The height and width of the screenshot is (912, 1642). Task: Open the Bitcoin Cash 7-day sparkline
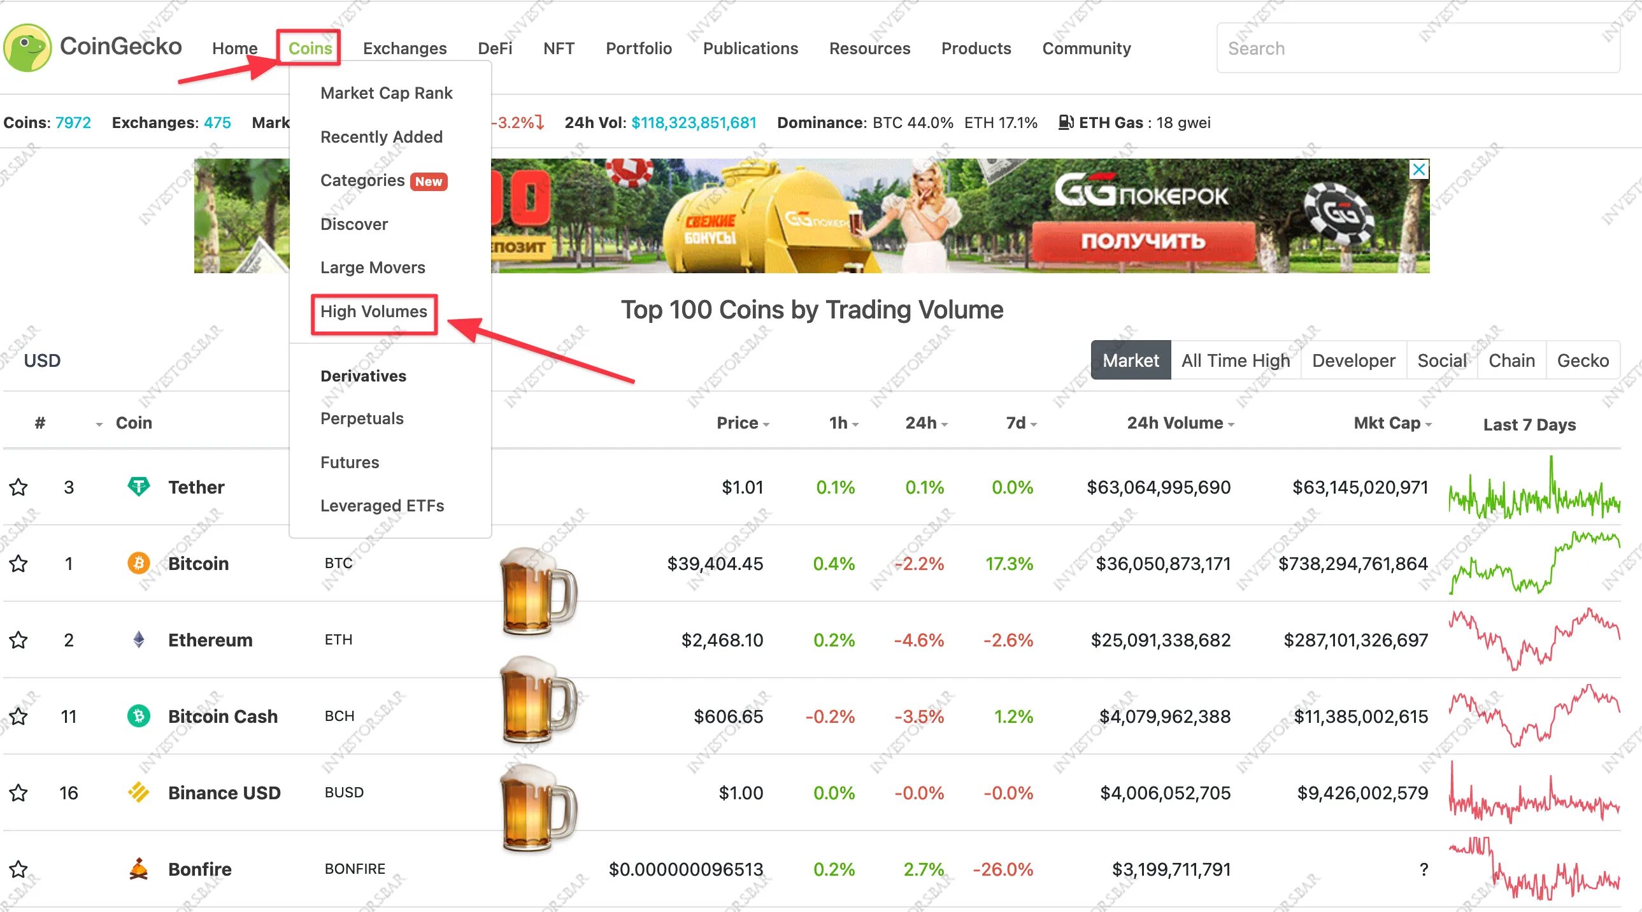[1534, 716]
